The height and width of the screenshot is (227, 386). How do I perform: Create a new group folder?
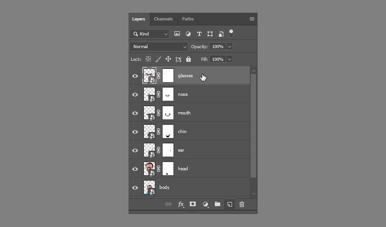[x=218, y=204]
